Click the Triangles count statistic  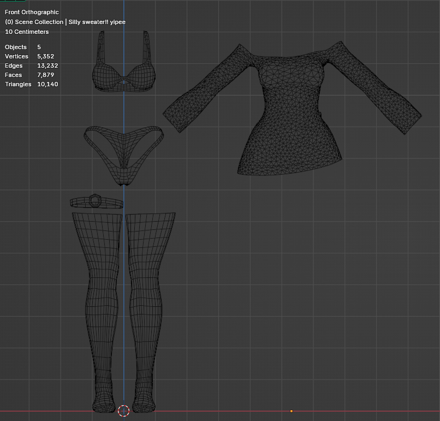[32, 84]
